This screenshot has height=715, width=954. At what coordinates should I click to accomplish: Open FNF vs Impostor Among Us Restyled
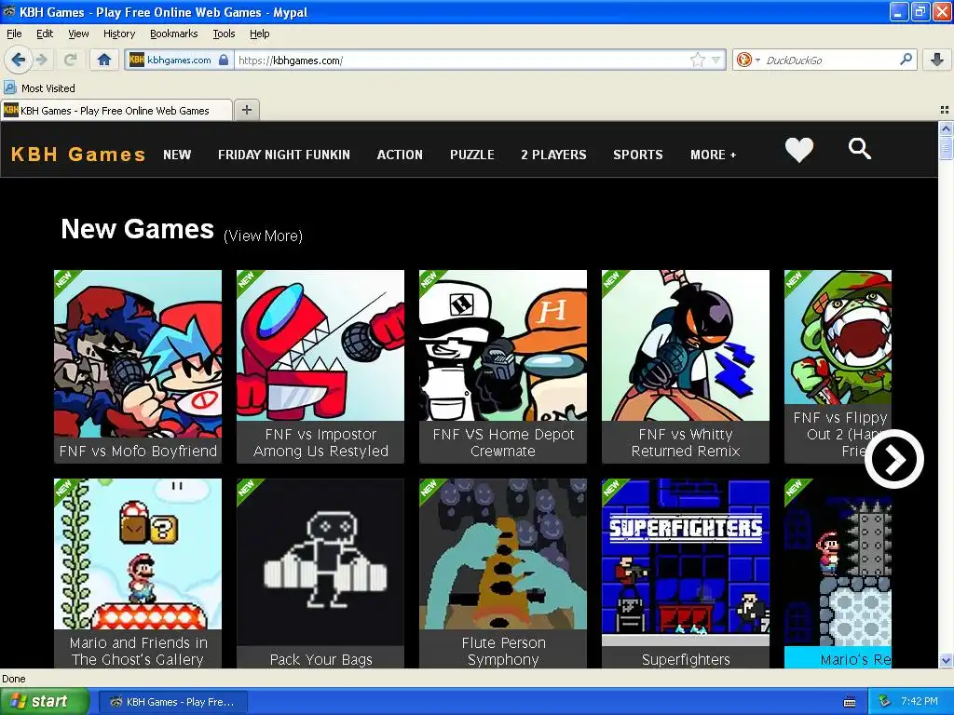click(320, 367)
